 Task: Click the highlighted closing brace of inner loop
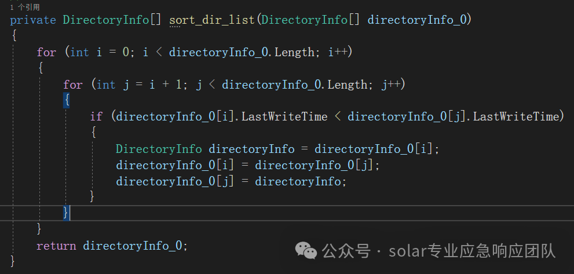pyautogui.click(x=66, y=213)
